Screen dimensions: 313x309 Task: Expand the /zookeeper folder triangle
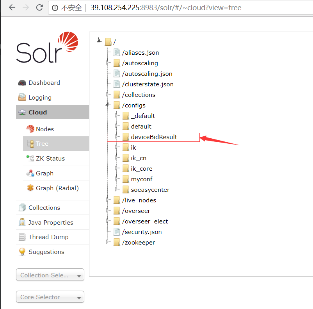(108, 242)
